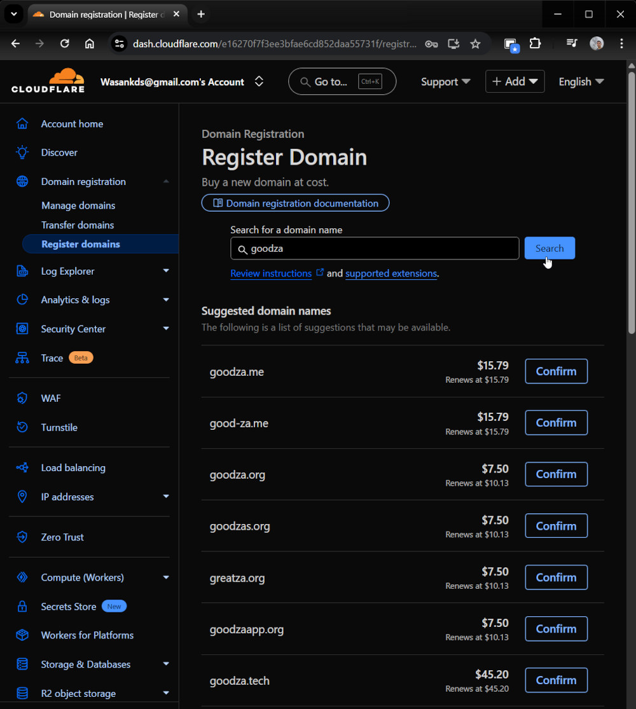This screenshot has width=636, height=709.
Task: Select Manage domains in sidebar
Action: (78, 205)
